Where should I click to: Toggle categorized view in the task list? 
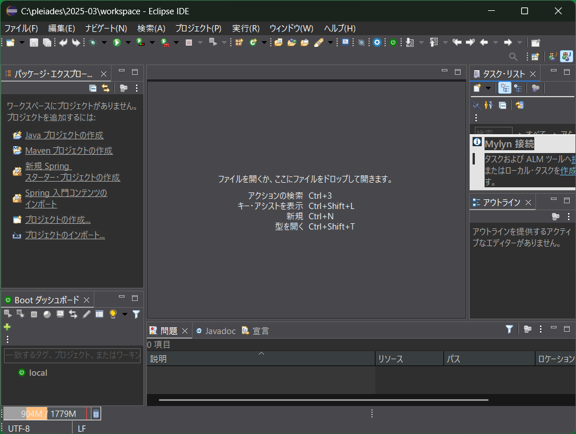(505, 87)
